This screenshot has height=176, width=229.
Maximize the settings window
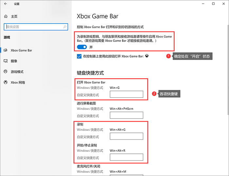[213, 4]
